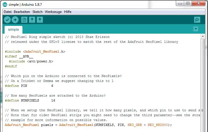Image resolution: width=208 pixels, height=132 pixels.
Task: Click the NeoPixel Ring simple sketch comment
Action: [57, 37]
